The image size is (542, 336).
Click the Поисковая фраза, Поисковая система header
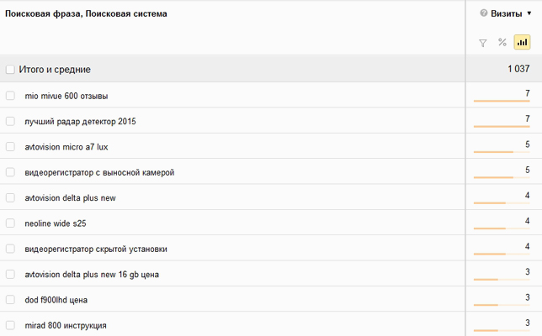(86, 13)
